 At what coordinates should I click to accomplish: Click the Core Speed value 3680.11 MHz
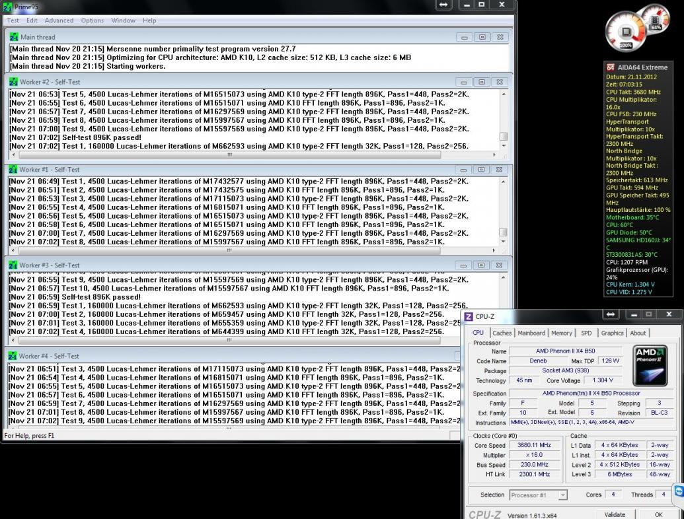[535, 445]
